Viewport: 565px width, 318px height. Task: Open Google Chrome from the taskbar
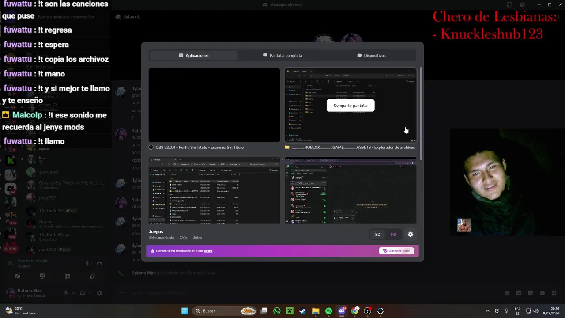coord(354,311)
